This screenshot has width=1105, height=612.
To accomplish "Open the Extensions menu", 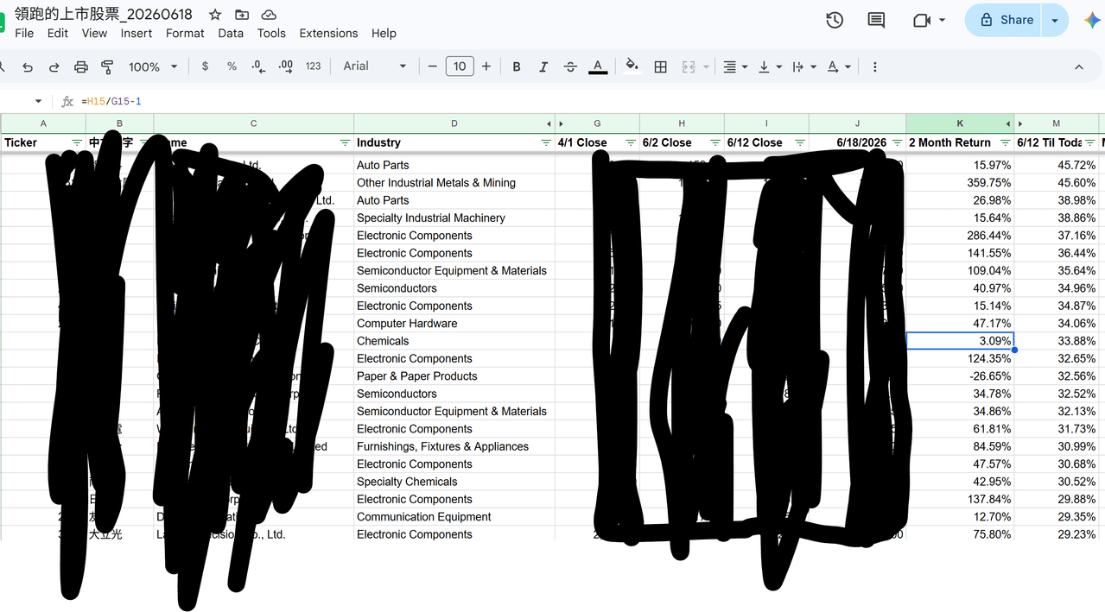I will (x=328, y=33).
